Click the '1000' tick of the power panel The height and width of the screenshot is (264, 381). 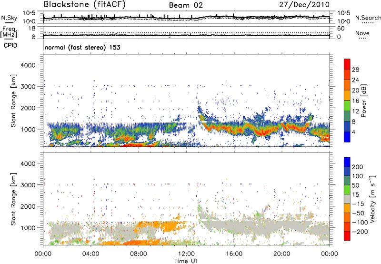[x=28, y=129]
